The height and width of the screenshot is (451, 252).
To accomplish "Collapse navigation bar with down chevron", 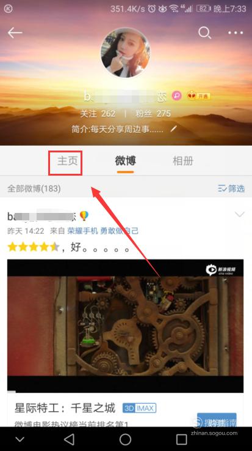I will click(x=20, y=439).
